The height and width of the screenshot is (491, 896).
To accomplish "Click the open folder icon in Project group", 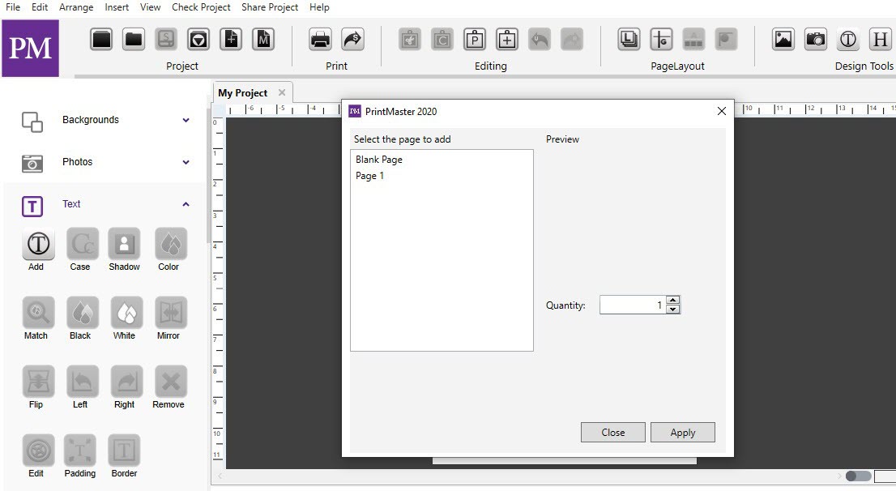I will pos(134,40).
